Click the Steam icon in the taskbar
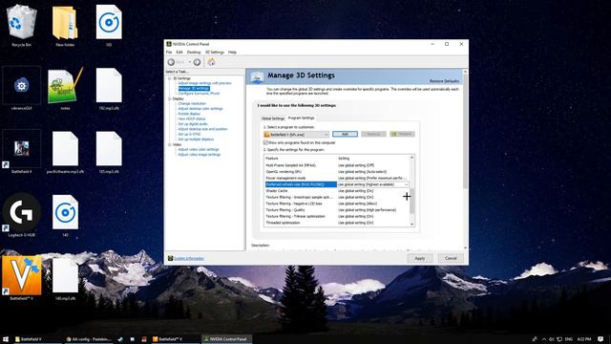 [120, 339]
